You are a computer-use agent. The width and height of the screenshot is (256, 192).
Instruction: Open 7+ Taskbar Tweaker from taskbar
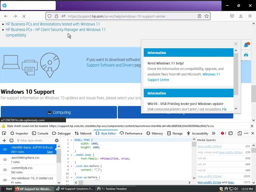115,189
